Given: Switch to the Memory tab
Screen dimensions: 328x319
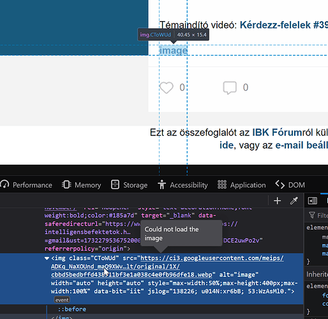Looking at the screenshot, I should [81, 185].
